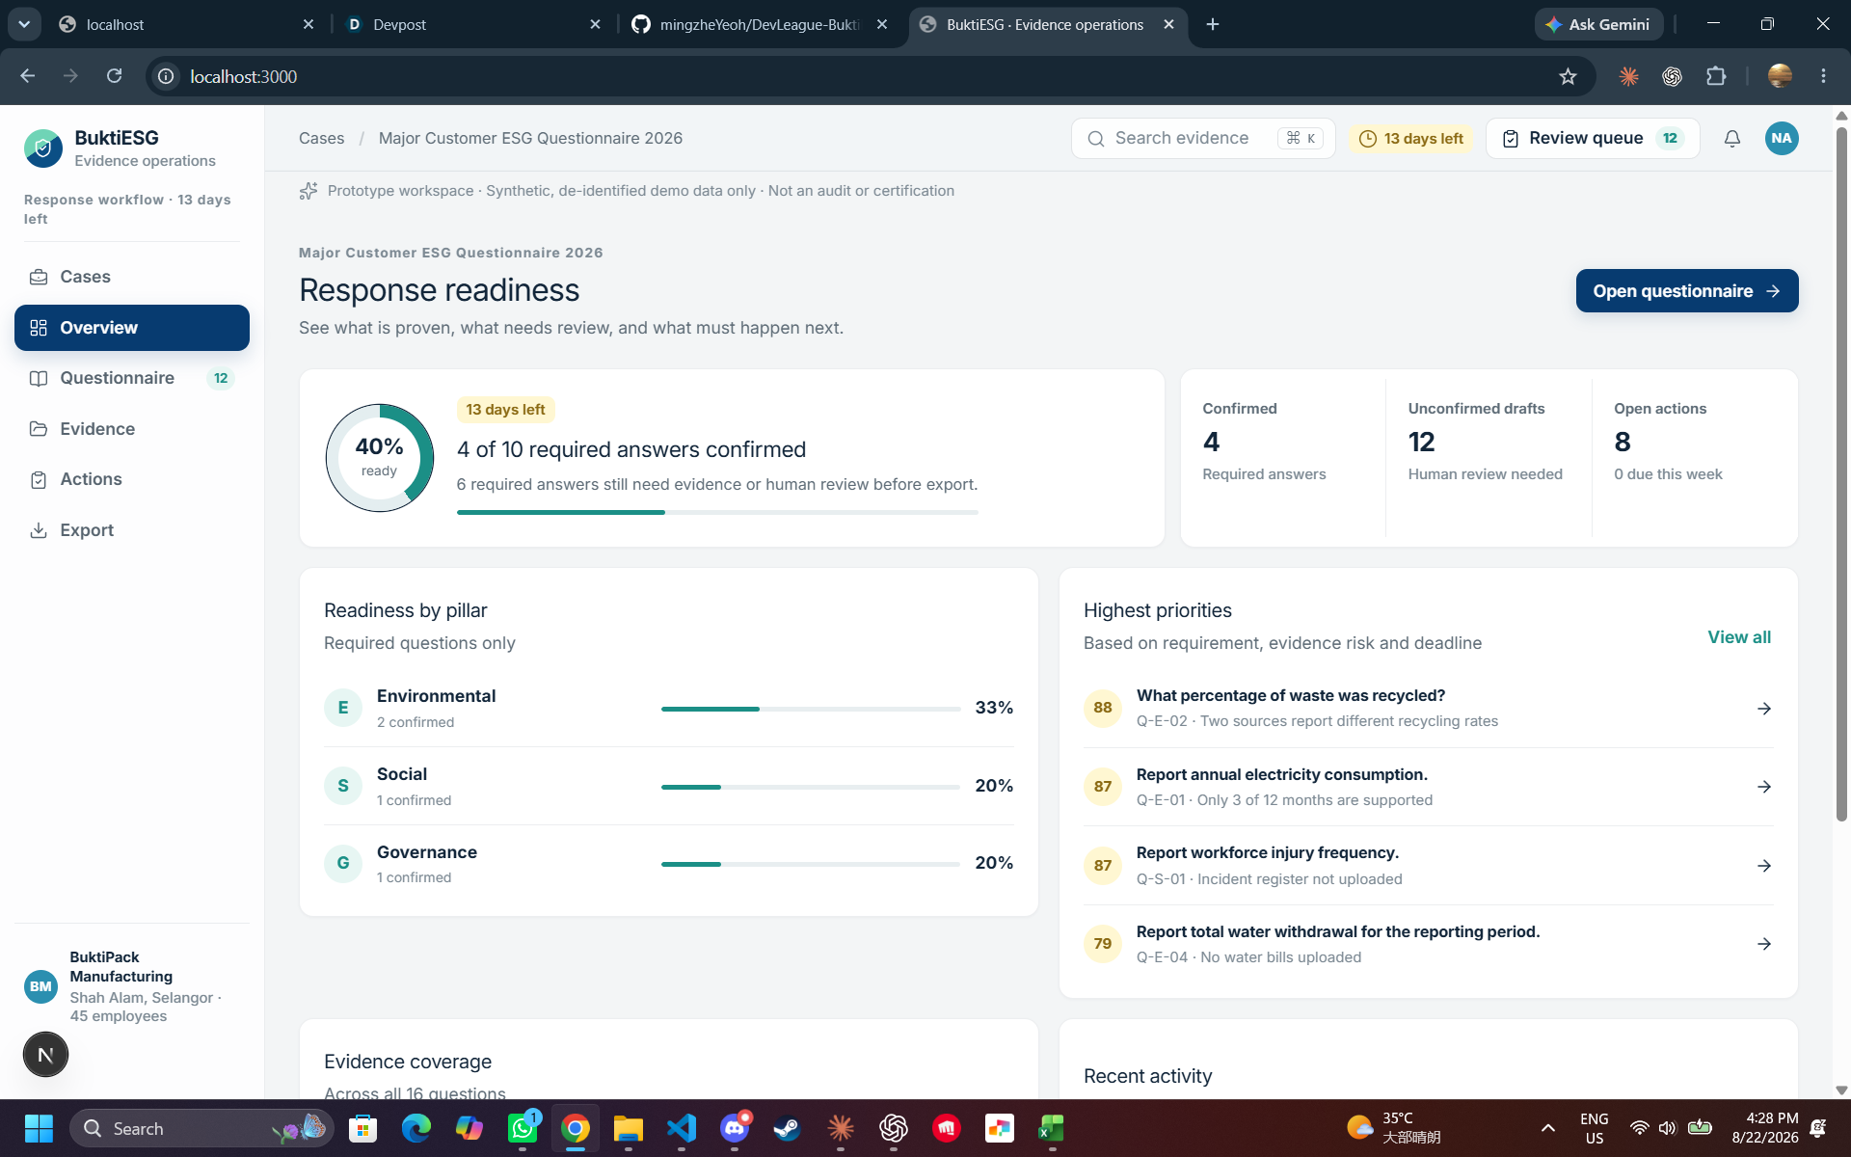1851x1157 pixels.
Task: Click the round N badge in sidebar
Action: pyautogui.click(x=45, y=1055)
